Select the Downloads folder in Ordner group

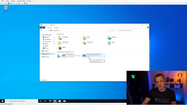coord(88,43)
